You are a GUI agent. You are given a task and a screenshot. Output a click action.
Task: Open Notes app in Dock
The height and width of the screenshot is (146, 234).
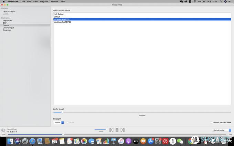(62, 141)
